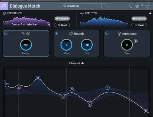Select EQ node 5
153x117 pixels.
coord(72,89)
